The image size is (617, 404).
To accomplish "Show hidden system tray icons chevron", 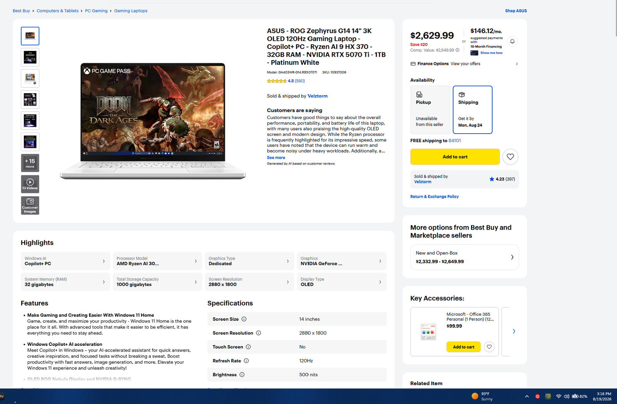I will pyautogui.click(x=527, y=396).
